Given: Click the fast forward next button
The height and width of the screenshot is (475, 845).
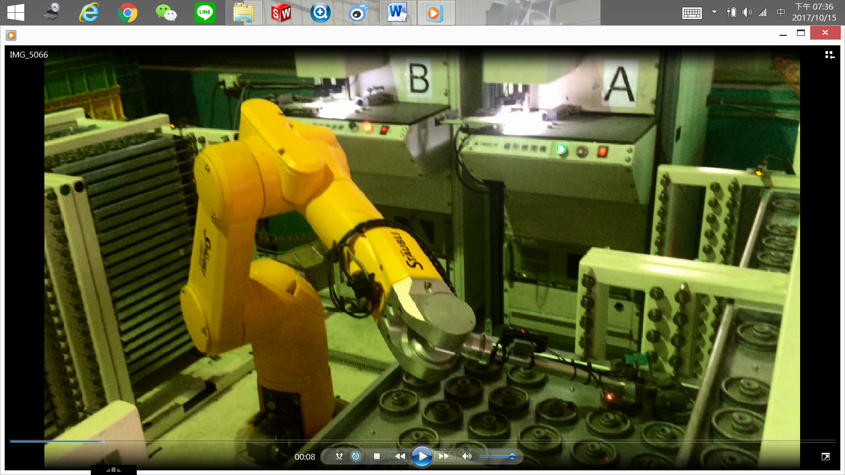Looking at the screenshot, I should (444, 456).
